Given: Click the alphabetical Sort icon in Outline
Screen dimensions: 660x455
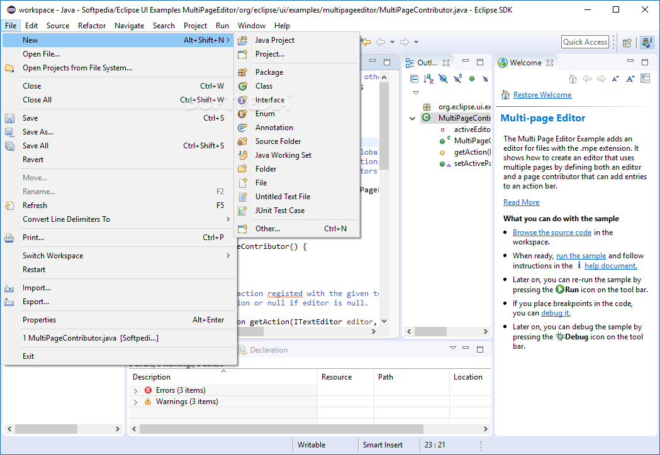Looking at the screenshot, I should coord(428,79).
